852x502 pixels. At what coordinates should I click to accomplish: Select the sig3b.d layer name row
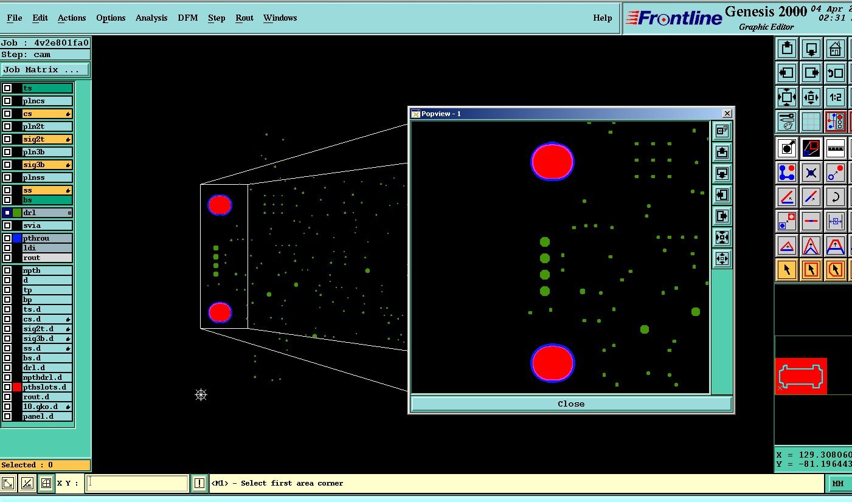point(47,339)
